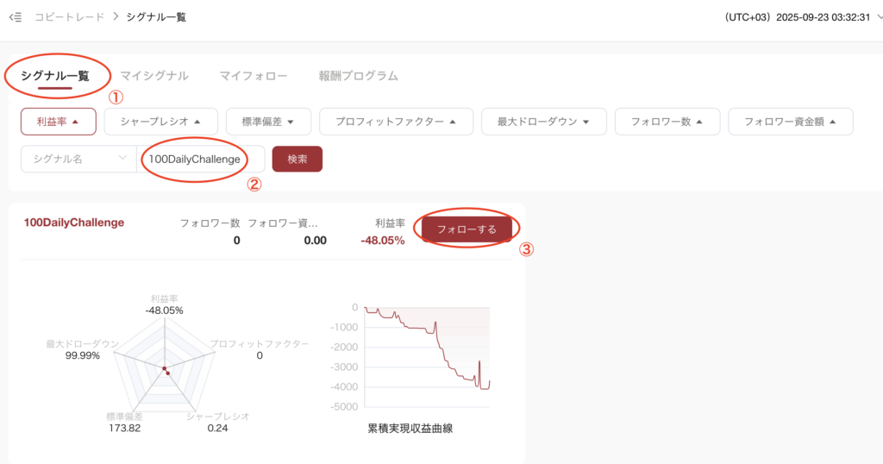Viewport: 883px width, 464px height.
Task: Click the search field containing 100DailyChallenge
Action: point(200,160)
